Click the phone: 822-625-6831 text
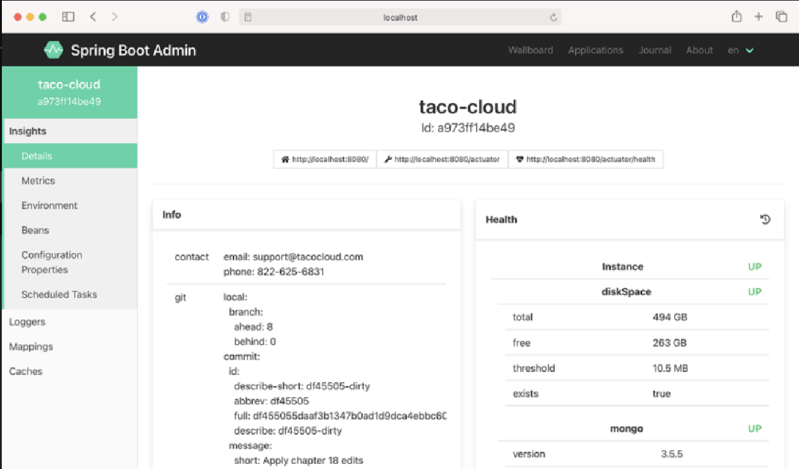 (x=274, y=272)
